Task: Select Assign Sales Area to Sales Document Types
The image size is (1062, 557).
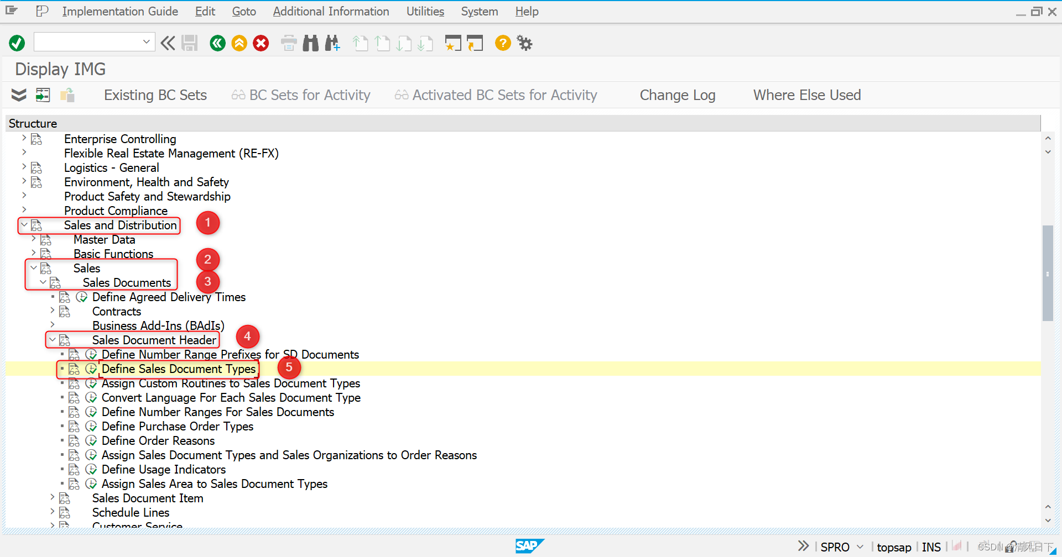Action: [215, 484]
